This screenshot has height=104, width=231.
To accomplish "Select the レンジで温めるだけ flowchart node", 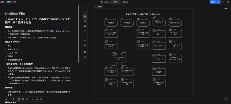I will 119,58.
